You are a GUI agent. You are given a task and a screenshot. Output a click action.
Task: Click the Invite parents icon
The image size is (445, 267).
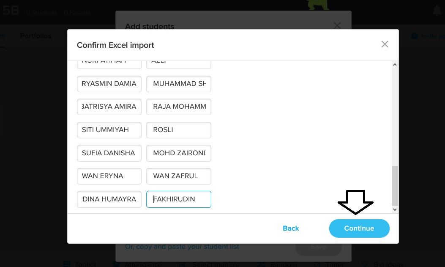(415, 36)
